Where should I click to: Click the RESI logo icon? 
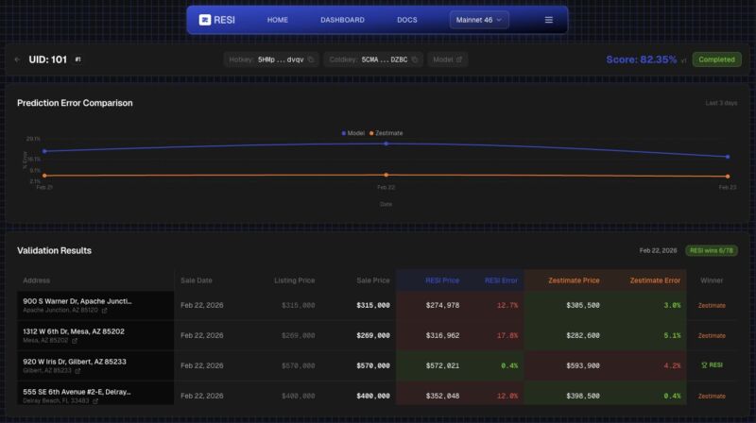[x=205, y=20]
